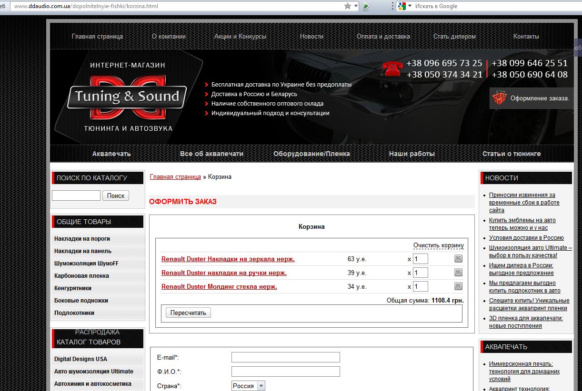Select Статьи о тюнинге tab
Screen dimensions: 582x391
tap(512, 154)
